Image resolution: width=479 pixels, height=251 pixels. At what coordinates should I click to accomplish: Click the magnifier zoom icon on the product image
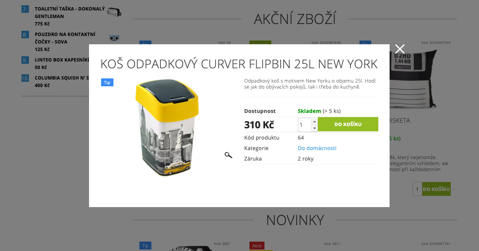pyautogui.click(x=228, y=155)
